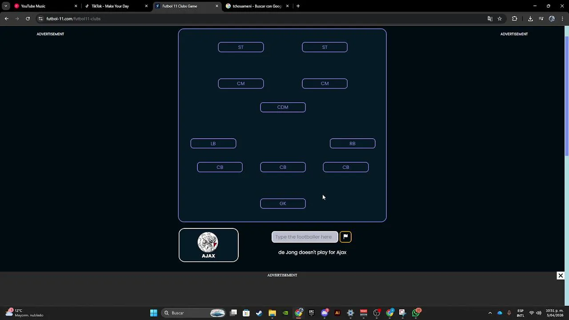Go back to the previous page
Viewport: 569px width, 320px height.
pos(6,19)
